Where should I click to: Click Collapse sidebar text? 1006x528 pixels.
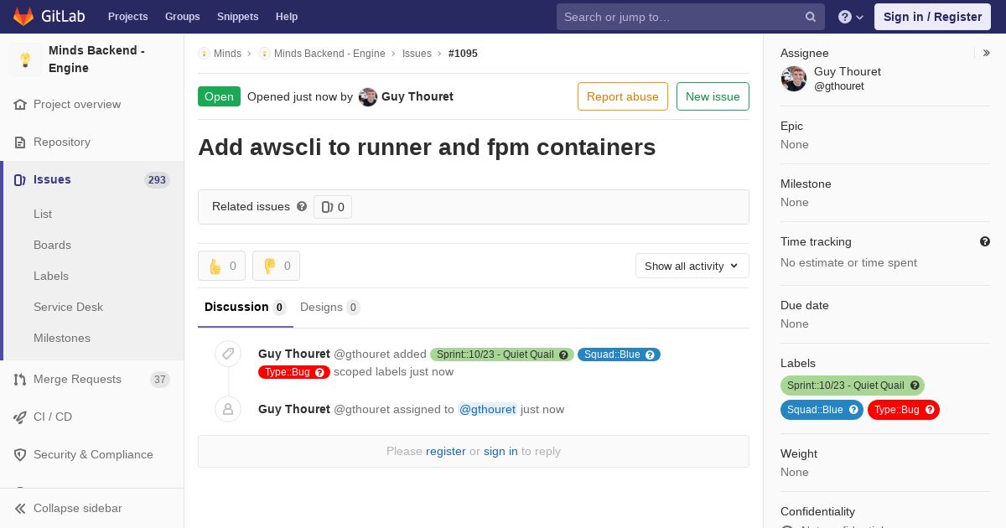[78, 509]
